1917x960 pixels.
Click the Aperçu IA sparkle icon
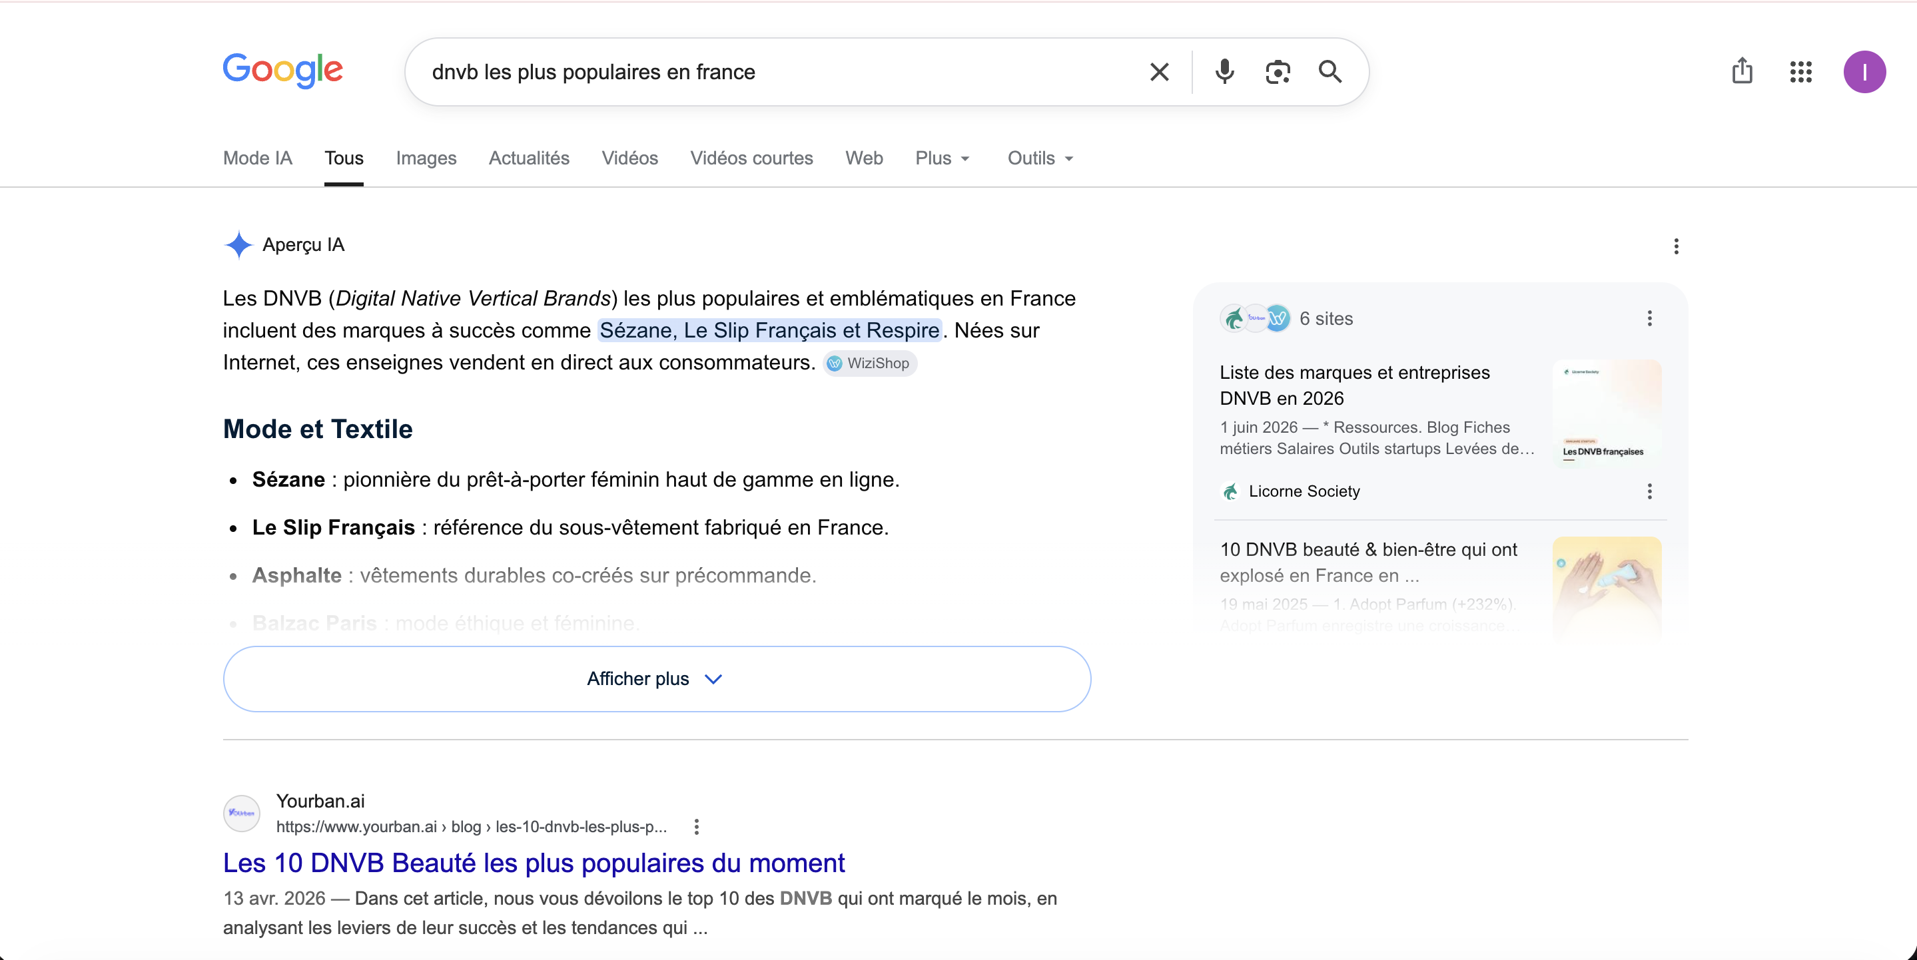[x=238, y=244]
